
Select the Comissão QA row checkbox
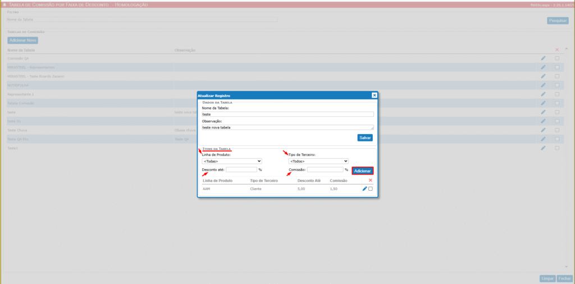pyautogui.click(x=557, y=58)
